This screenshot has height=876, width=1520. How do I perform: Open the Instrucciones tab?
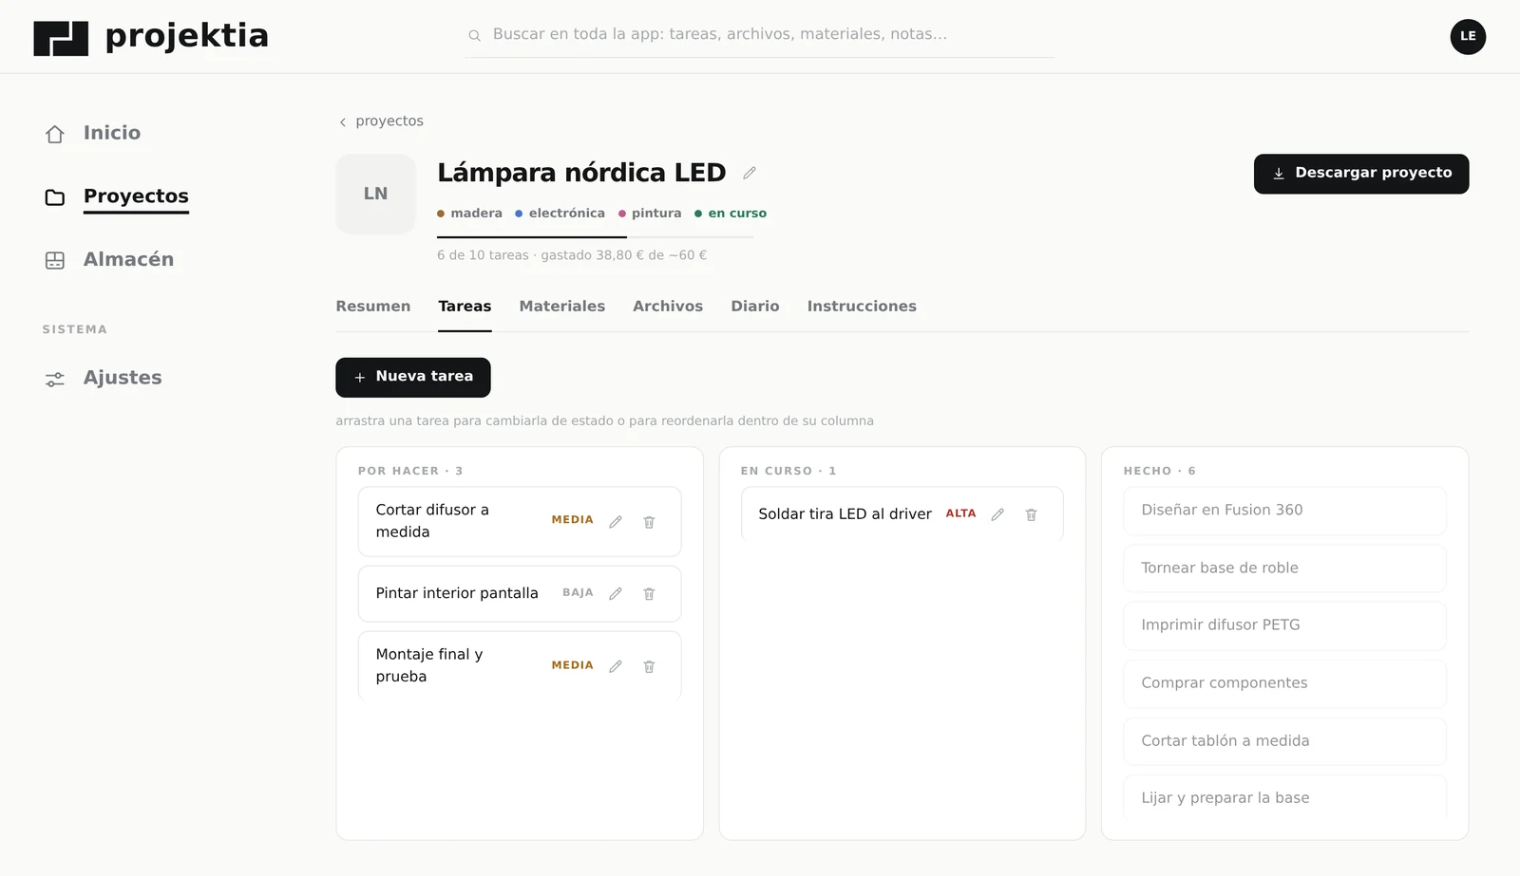862,307
